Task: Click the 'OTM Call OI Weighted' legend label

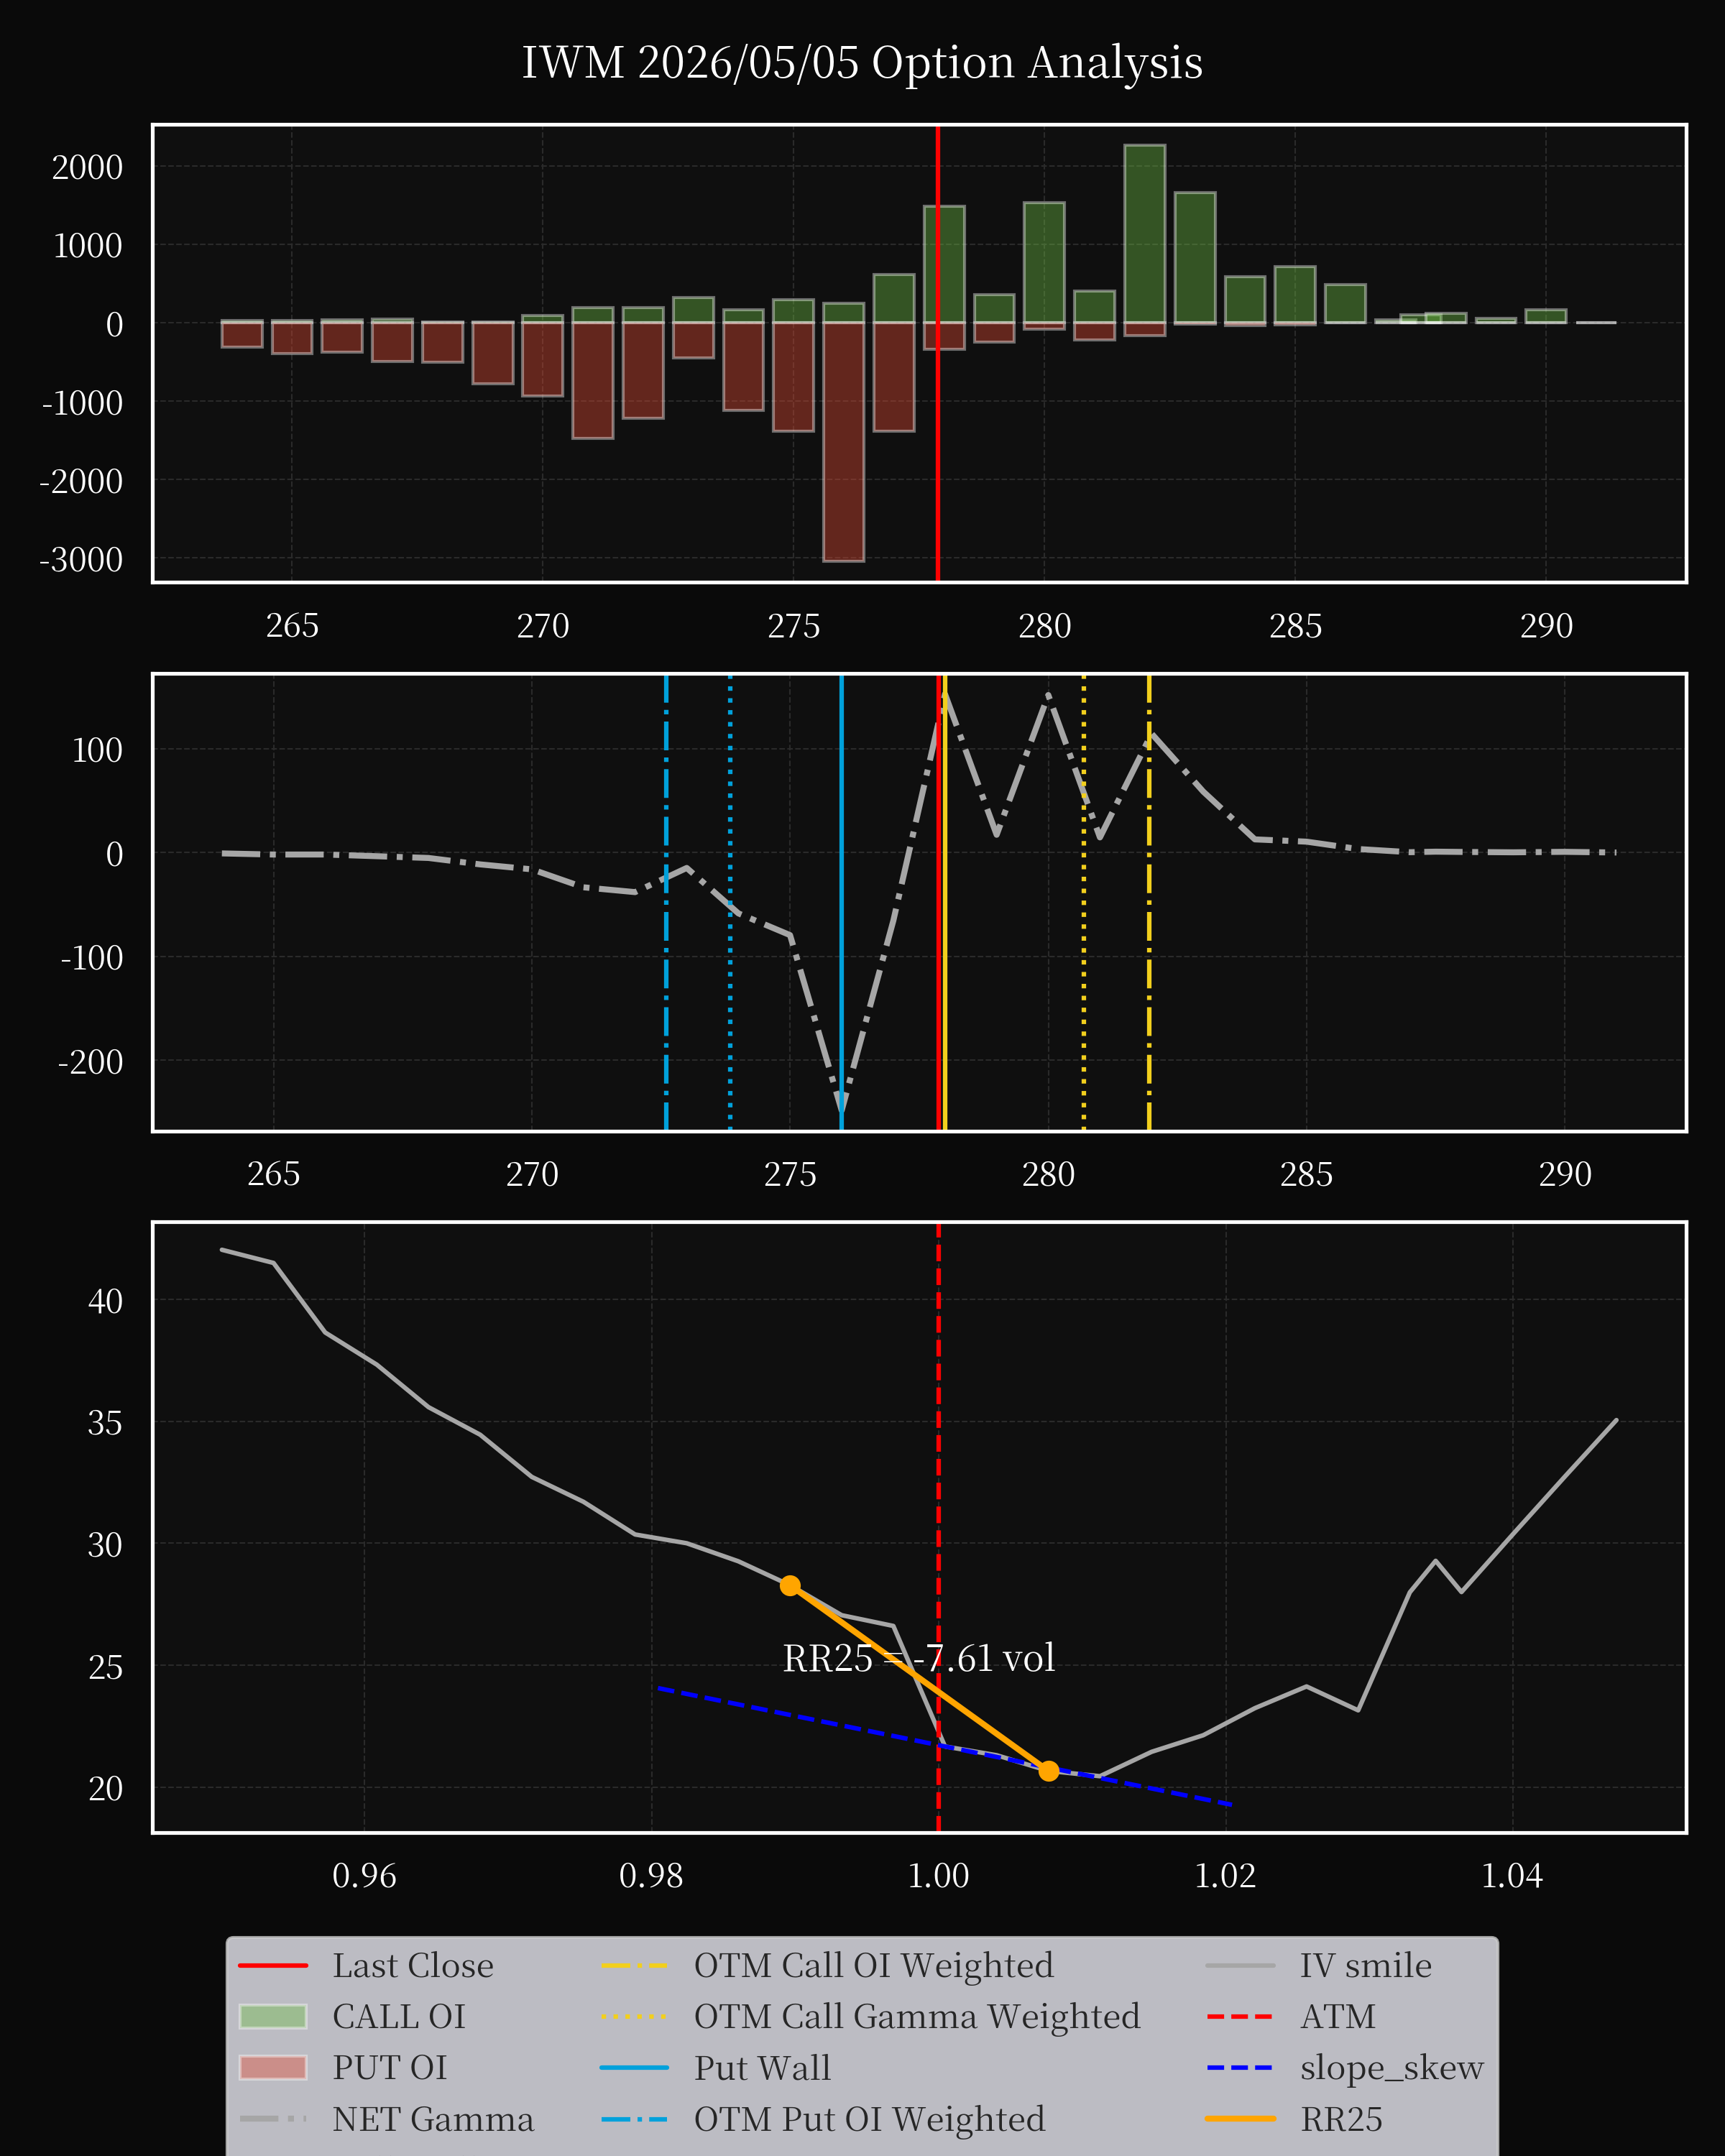Action: (874, 1965)
